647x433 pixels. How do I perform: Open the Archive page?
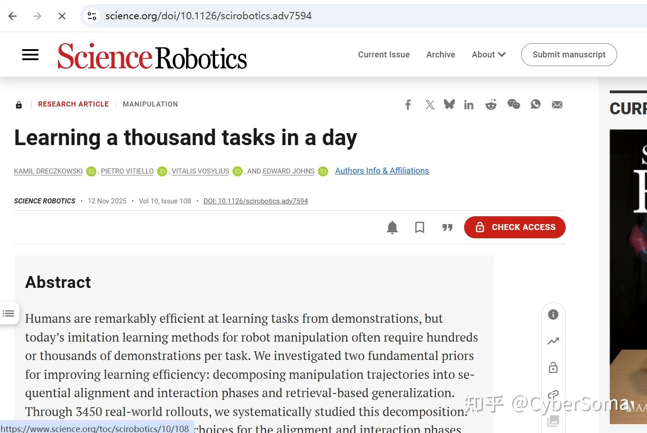pos(440,55)
